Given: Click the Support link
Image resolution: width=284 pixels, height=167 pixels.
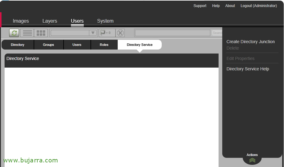Looking at the screenshot, I should 200,6.
